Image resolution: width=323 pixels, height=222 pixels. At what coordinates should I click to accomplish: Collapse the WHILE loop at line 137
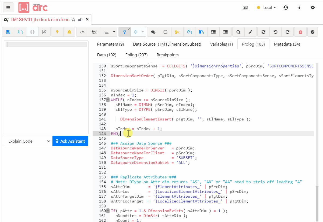[108, 99]
